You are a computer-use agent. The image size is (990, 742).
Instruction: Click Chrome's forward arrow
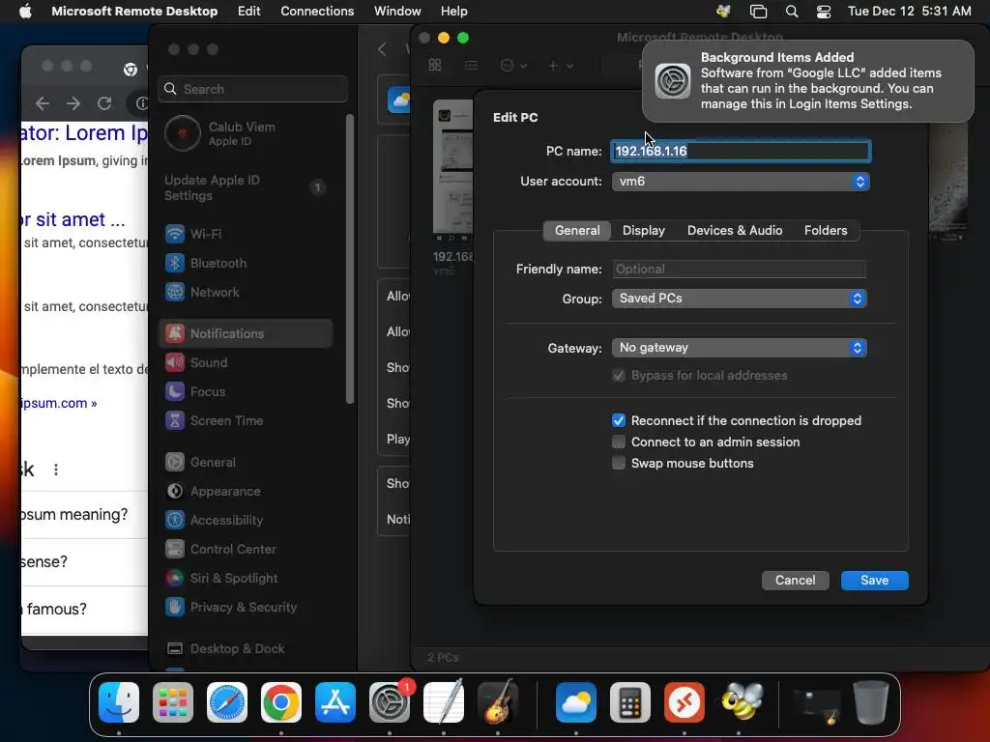(73, 103)
